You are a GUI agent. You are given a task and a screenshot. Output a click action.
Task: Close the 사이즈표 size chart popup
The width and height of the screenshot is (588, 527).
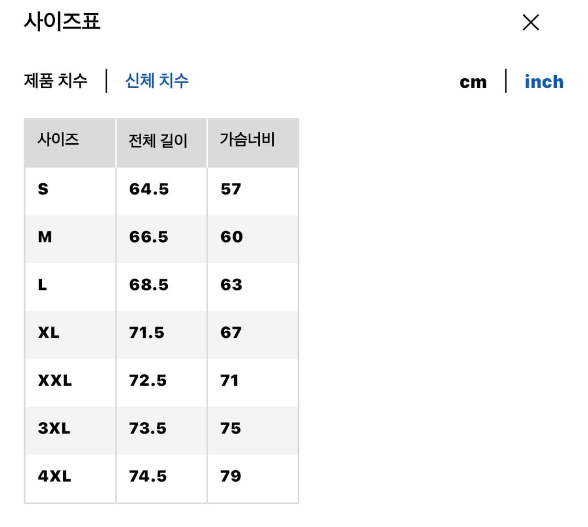530,22
